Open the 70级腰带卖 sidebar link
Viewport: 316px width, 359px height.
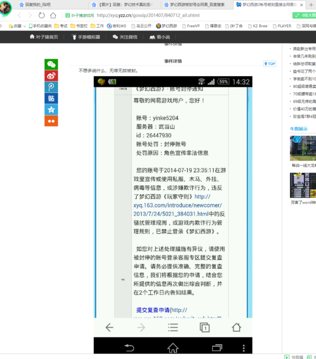(x=304, y=94)
